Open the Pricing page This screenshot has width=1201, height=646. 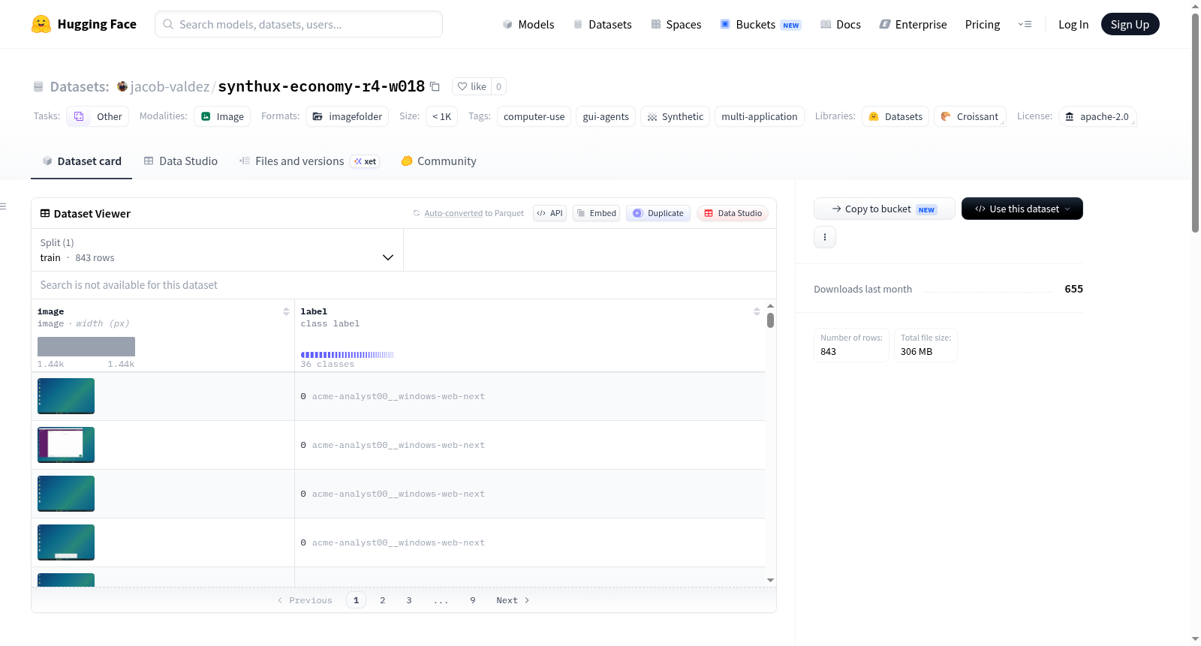[x=983, y=24]
